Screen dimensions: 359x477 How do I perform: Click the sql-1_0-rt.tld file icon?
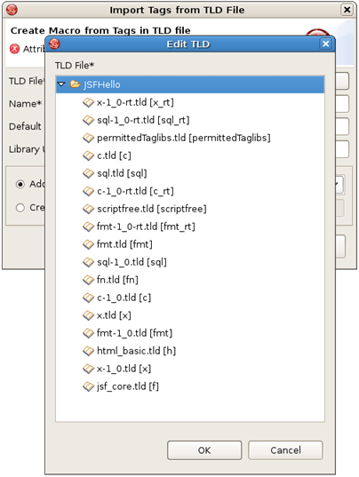88,120
